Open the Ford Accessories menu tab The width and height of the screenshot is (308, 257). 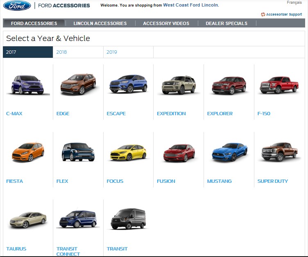tap(34, 23)
